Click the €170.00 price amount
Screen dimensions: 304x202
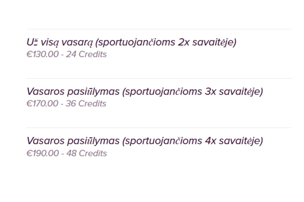click(x=42, y=104)
